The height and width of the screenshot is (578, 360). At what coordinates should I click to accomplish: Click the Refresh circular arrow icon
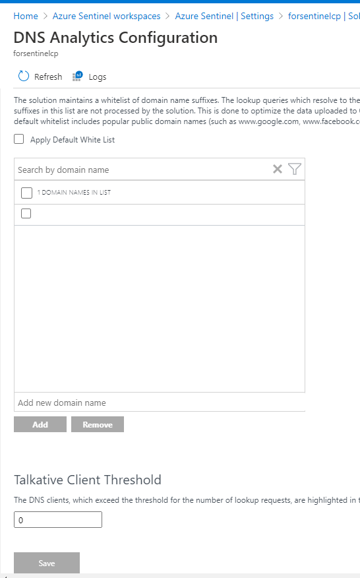24,76
